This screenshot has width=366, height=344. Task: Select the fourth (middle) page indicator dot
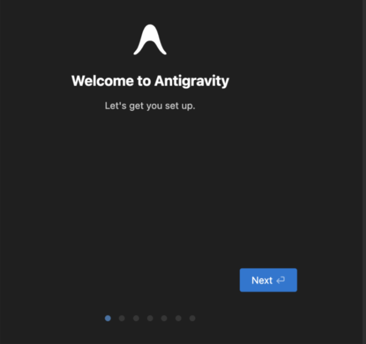click(x=150, y=318)
